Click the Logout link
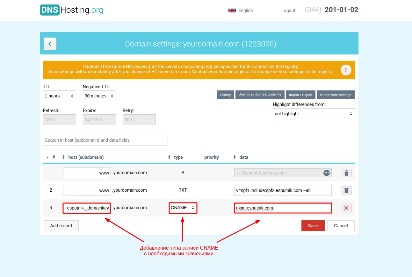Image resolution: width=412 pixels, height=277 pixels. click(288, 11)
